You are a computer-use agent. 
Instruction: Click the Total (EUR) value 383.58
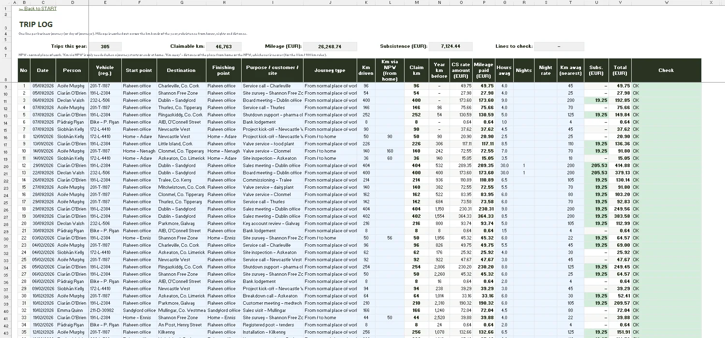(620, 216)
